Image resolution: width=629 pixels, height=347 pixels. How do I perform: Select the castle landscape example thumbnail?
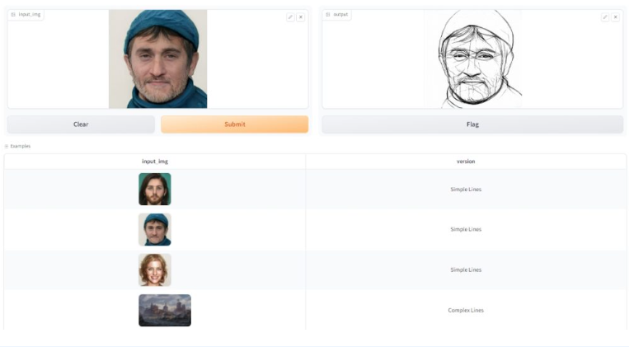[164, 310]
